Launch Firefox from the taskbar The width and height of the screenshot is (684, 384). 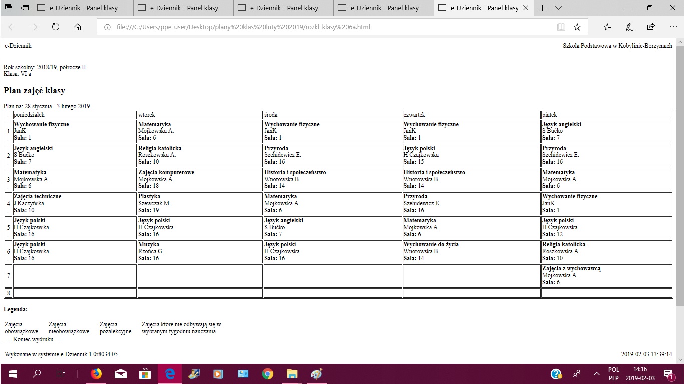[x=96, y=374]
